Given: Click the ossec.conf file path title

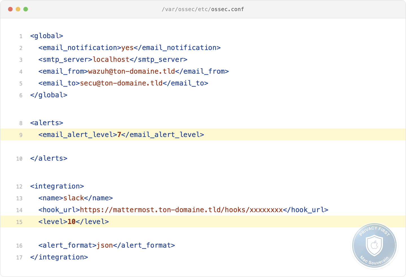Looking at the screenshot, I should (203, 9).
